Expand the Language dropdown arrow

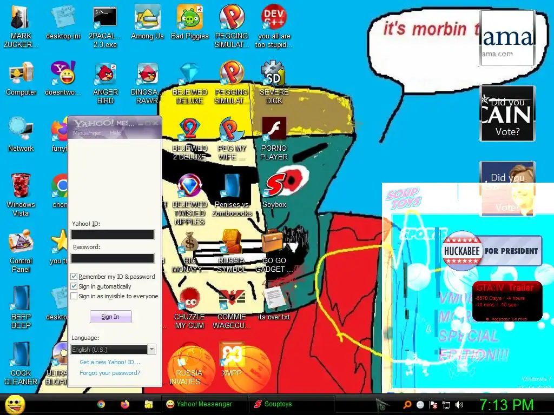coord(151,350)
